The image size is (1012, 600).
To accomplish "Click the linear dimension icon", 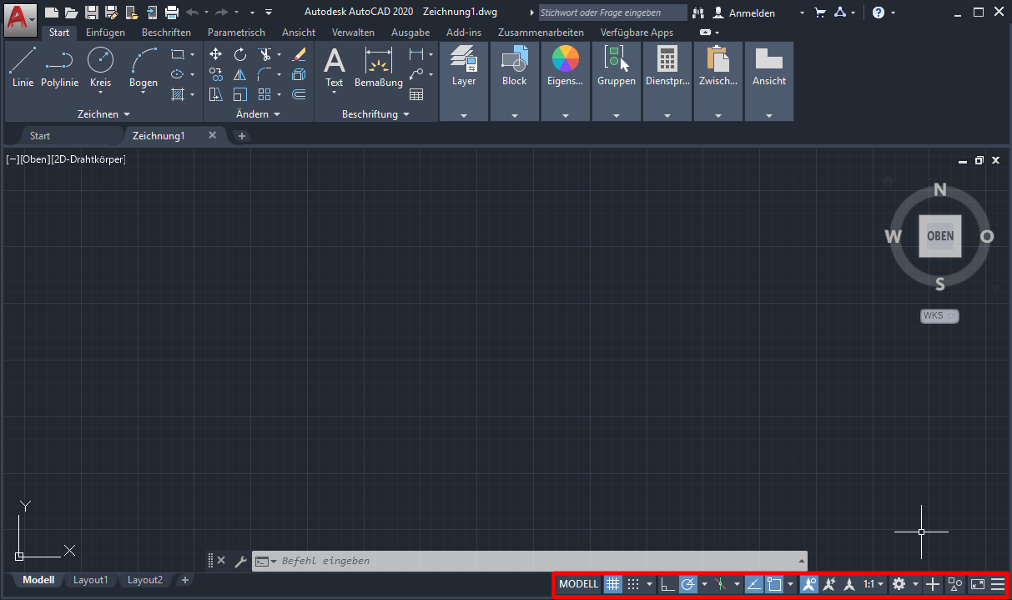I will point(415,54).
